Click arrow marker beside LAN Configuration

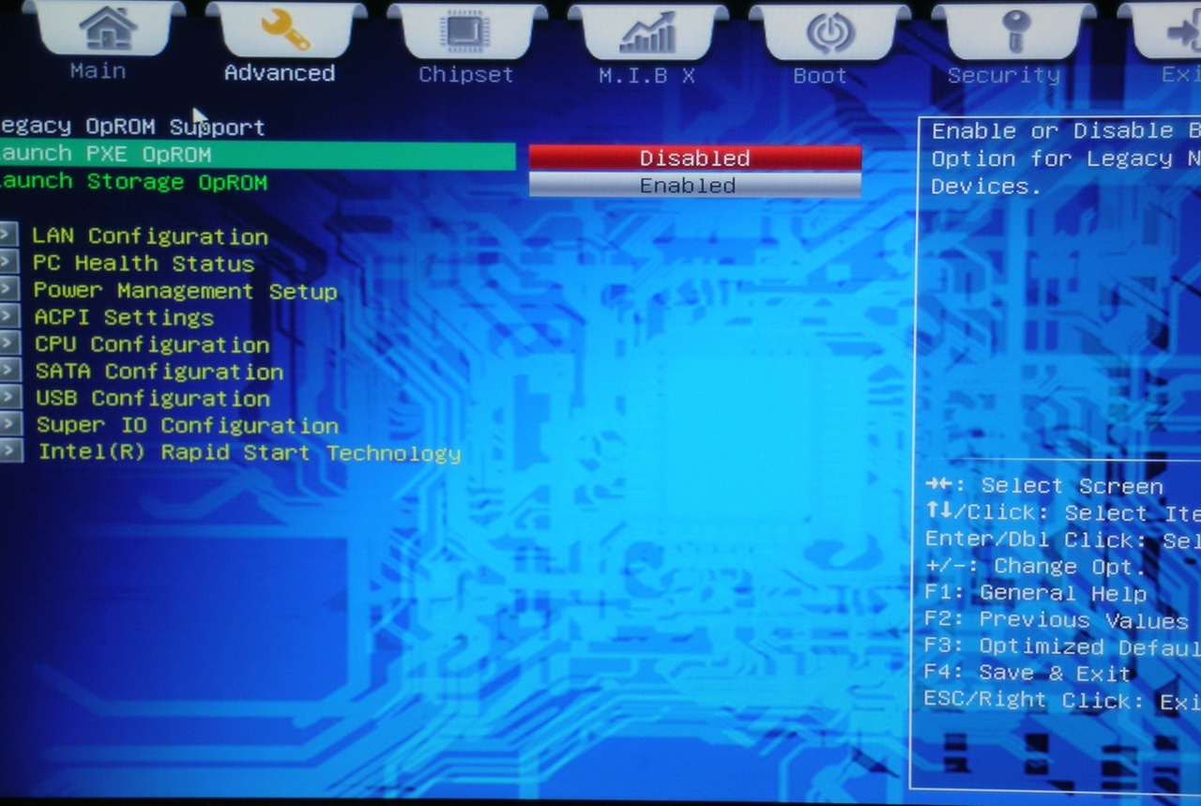[8, 234]
